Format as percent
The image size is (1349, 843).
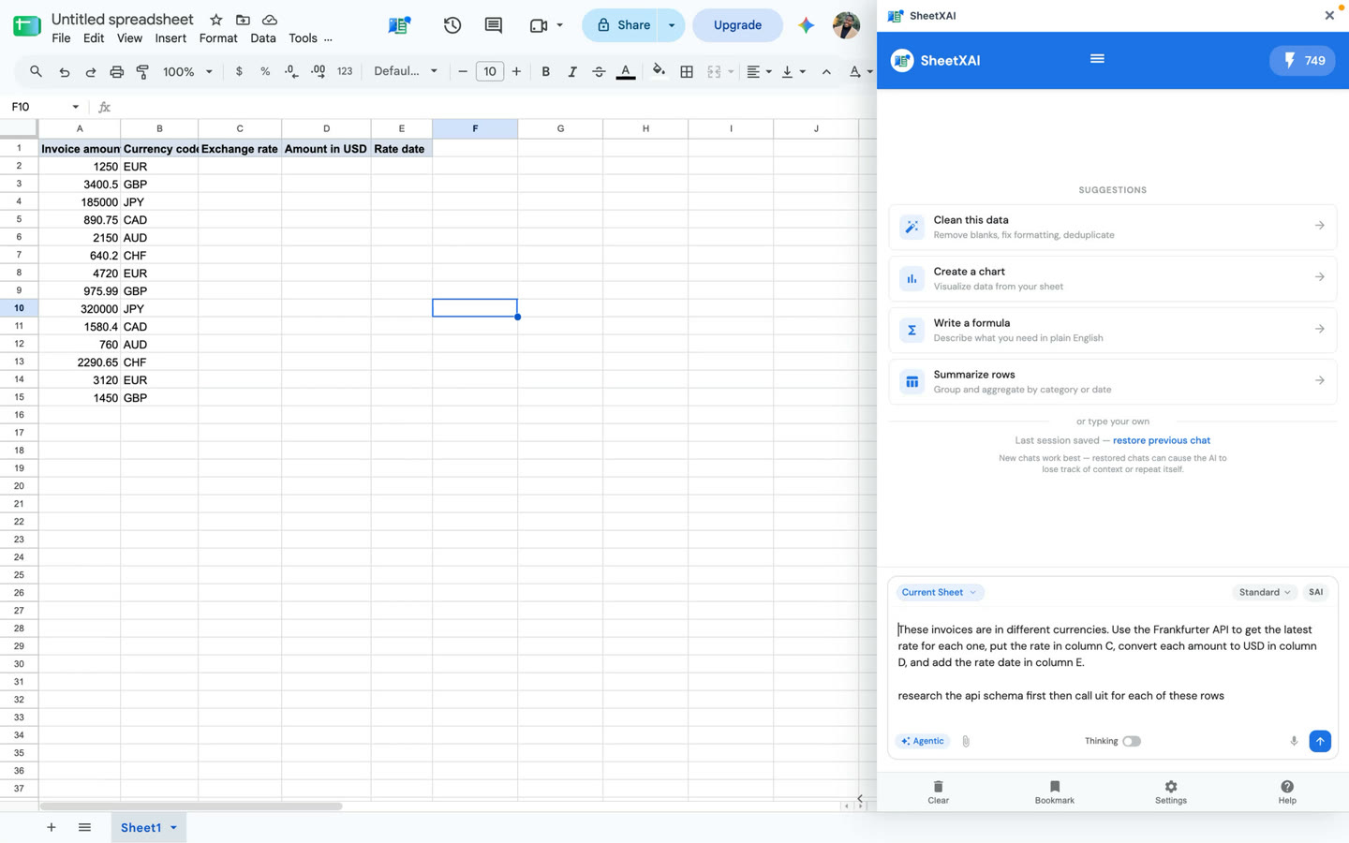click(x=265, y=71)
